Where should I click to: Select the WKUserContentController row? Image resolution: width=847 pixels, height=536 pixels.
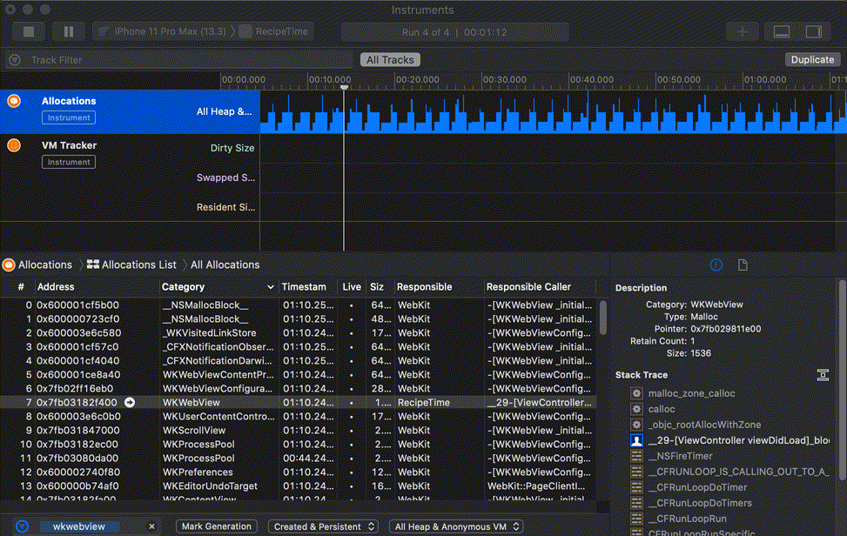(299, 417)
